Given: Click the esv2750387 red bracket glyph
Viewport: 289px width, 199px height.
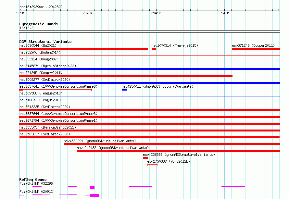Looking at the screenshot, I should coord(152,165).
